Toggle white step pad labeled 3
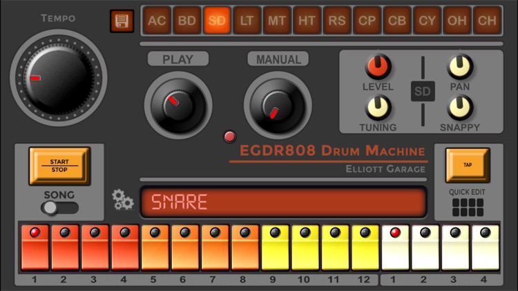 456,248
